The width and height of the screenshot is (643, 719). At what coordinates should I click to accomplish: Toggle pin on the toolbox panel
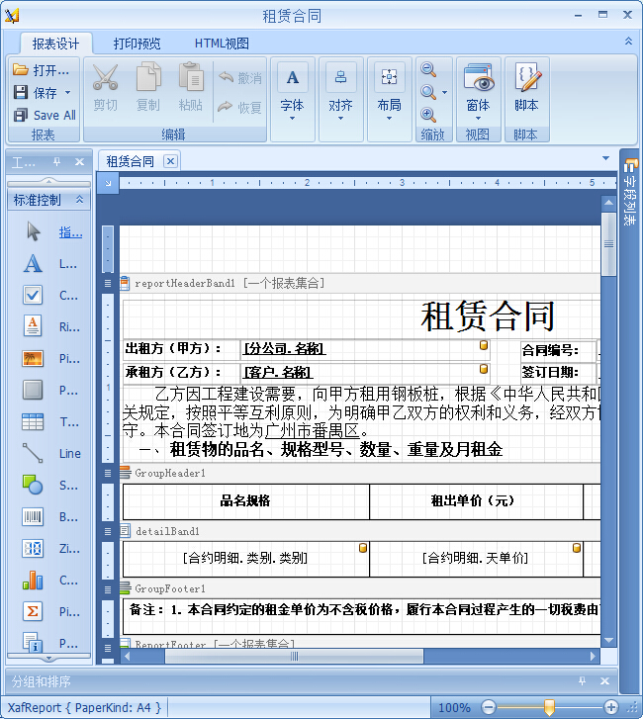[57, 162]
